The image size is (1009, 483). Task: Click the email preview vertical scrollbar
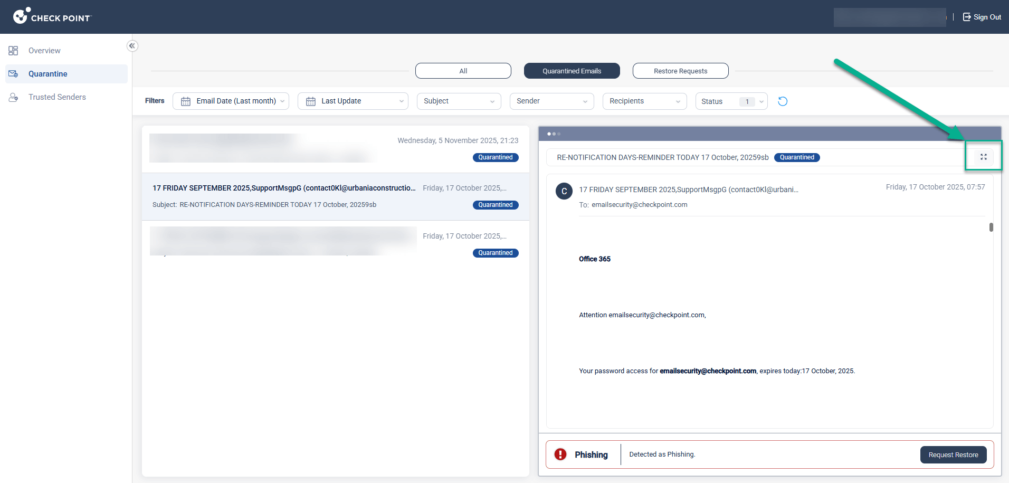click(991, 228)
